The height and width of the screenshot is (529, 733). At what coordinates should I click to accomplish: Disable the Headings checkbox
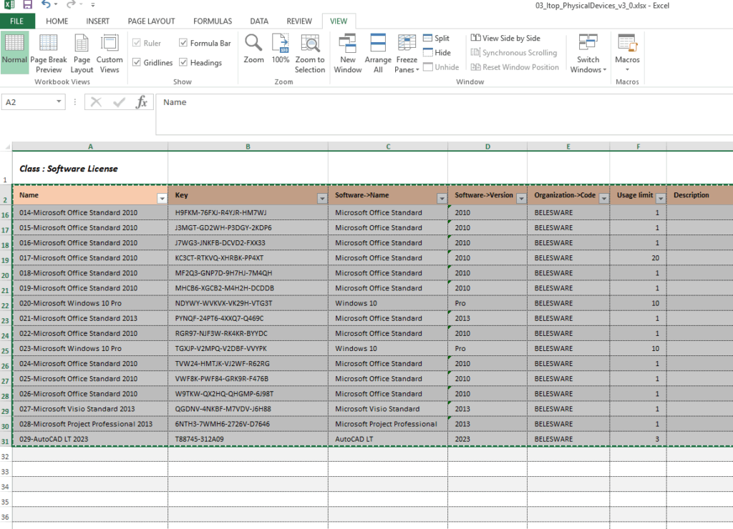pyautogui.click(x=183, y=63)
